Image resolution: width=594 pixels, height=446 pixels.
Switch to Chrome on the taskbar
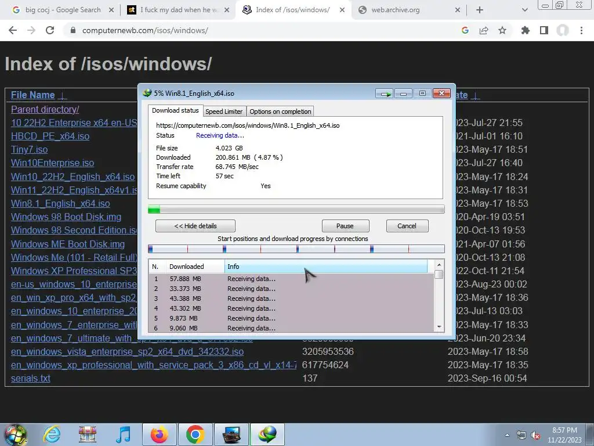[x=195, y=434]
